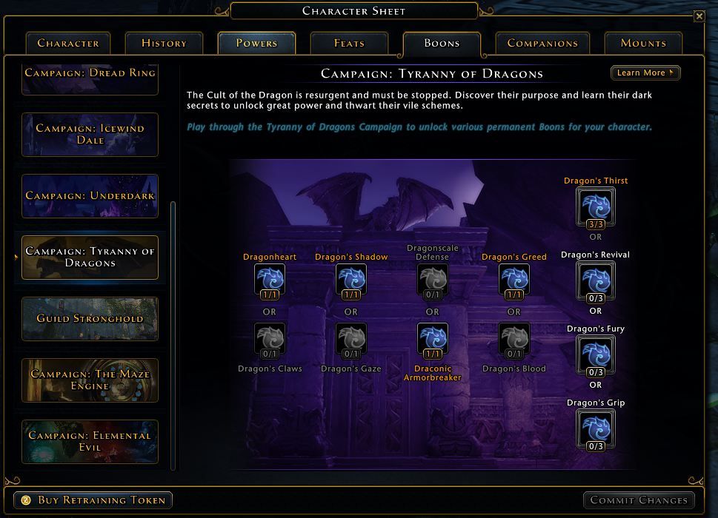Open the Learn More link
The width and height of the screenshot is (718, 518).
645,73
